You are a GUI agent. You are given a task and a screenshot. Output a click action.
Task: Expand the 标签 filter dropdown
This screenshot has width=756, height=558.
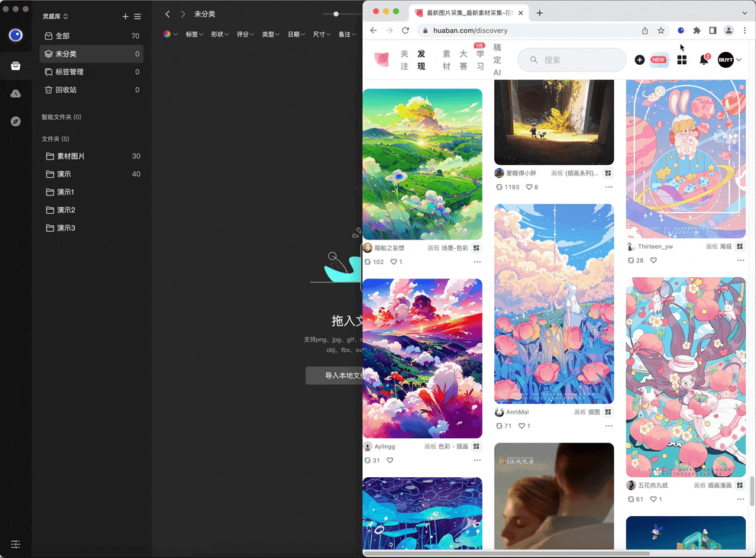coord(194,34)
